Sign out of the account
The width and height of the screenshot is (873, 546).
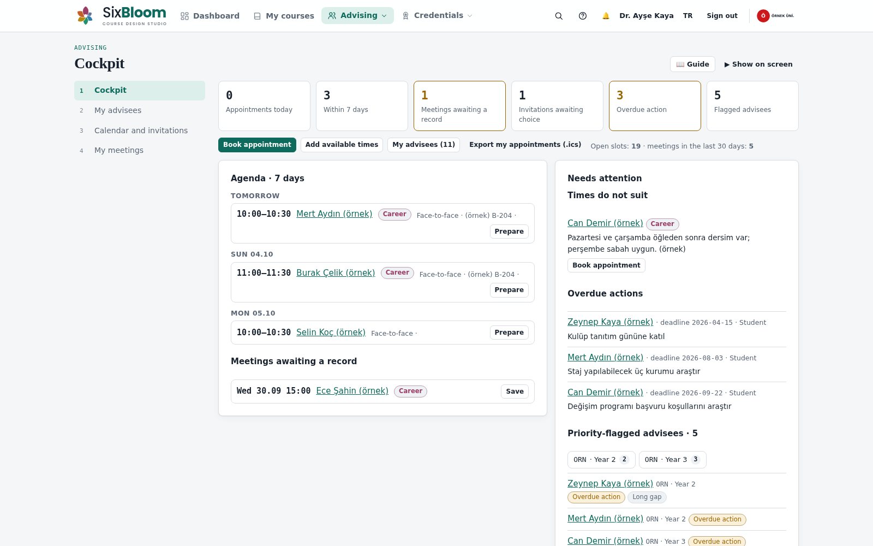coord(722,16)
